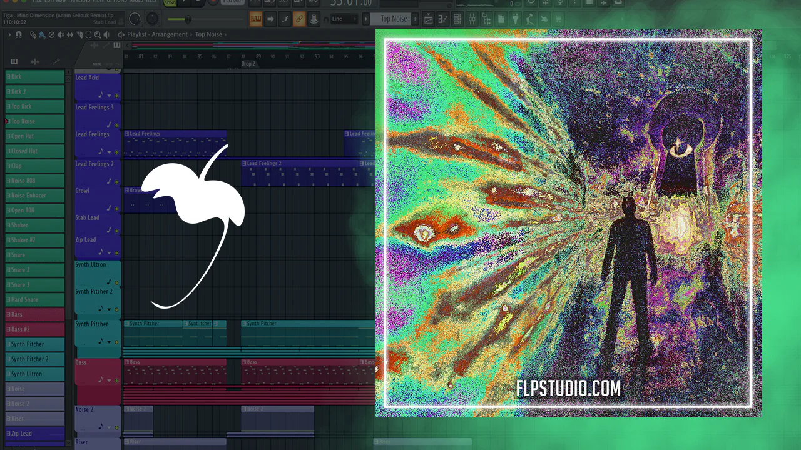This screenshot has width=801, height=450.
Task: Click bar 85 on the timeline ruler
Action: (x=200, y=57)
